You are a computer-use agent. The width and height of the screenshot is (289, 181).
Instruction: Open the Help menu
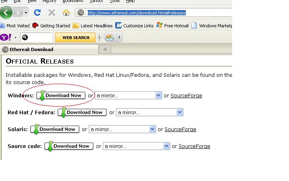point(130,1)
